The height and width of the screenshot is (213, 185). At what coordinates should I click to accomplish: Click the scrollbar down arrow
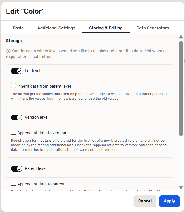tap(181, 187)
